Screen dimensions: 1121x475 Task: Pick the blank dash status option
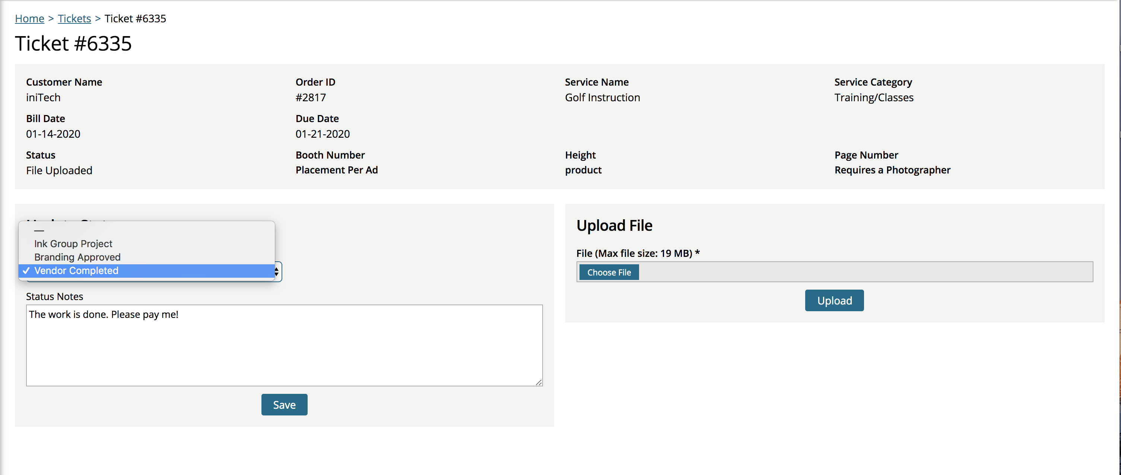39,230
